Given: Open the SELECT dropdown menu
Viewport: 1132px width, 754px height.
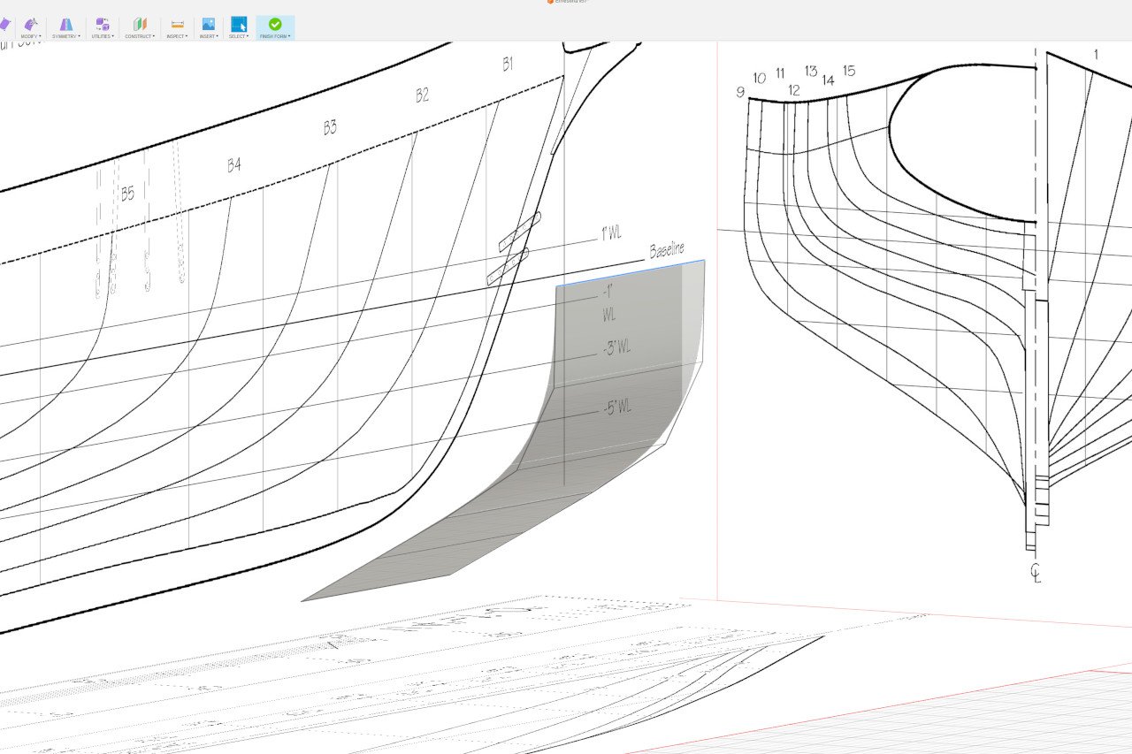Looking at the screenshot, I should [x=239, y=36].
